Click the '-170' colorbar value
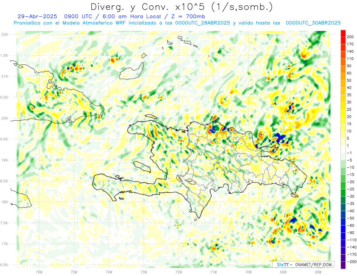The height and width of the screenshot is (276, 357). [352, 255]
